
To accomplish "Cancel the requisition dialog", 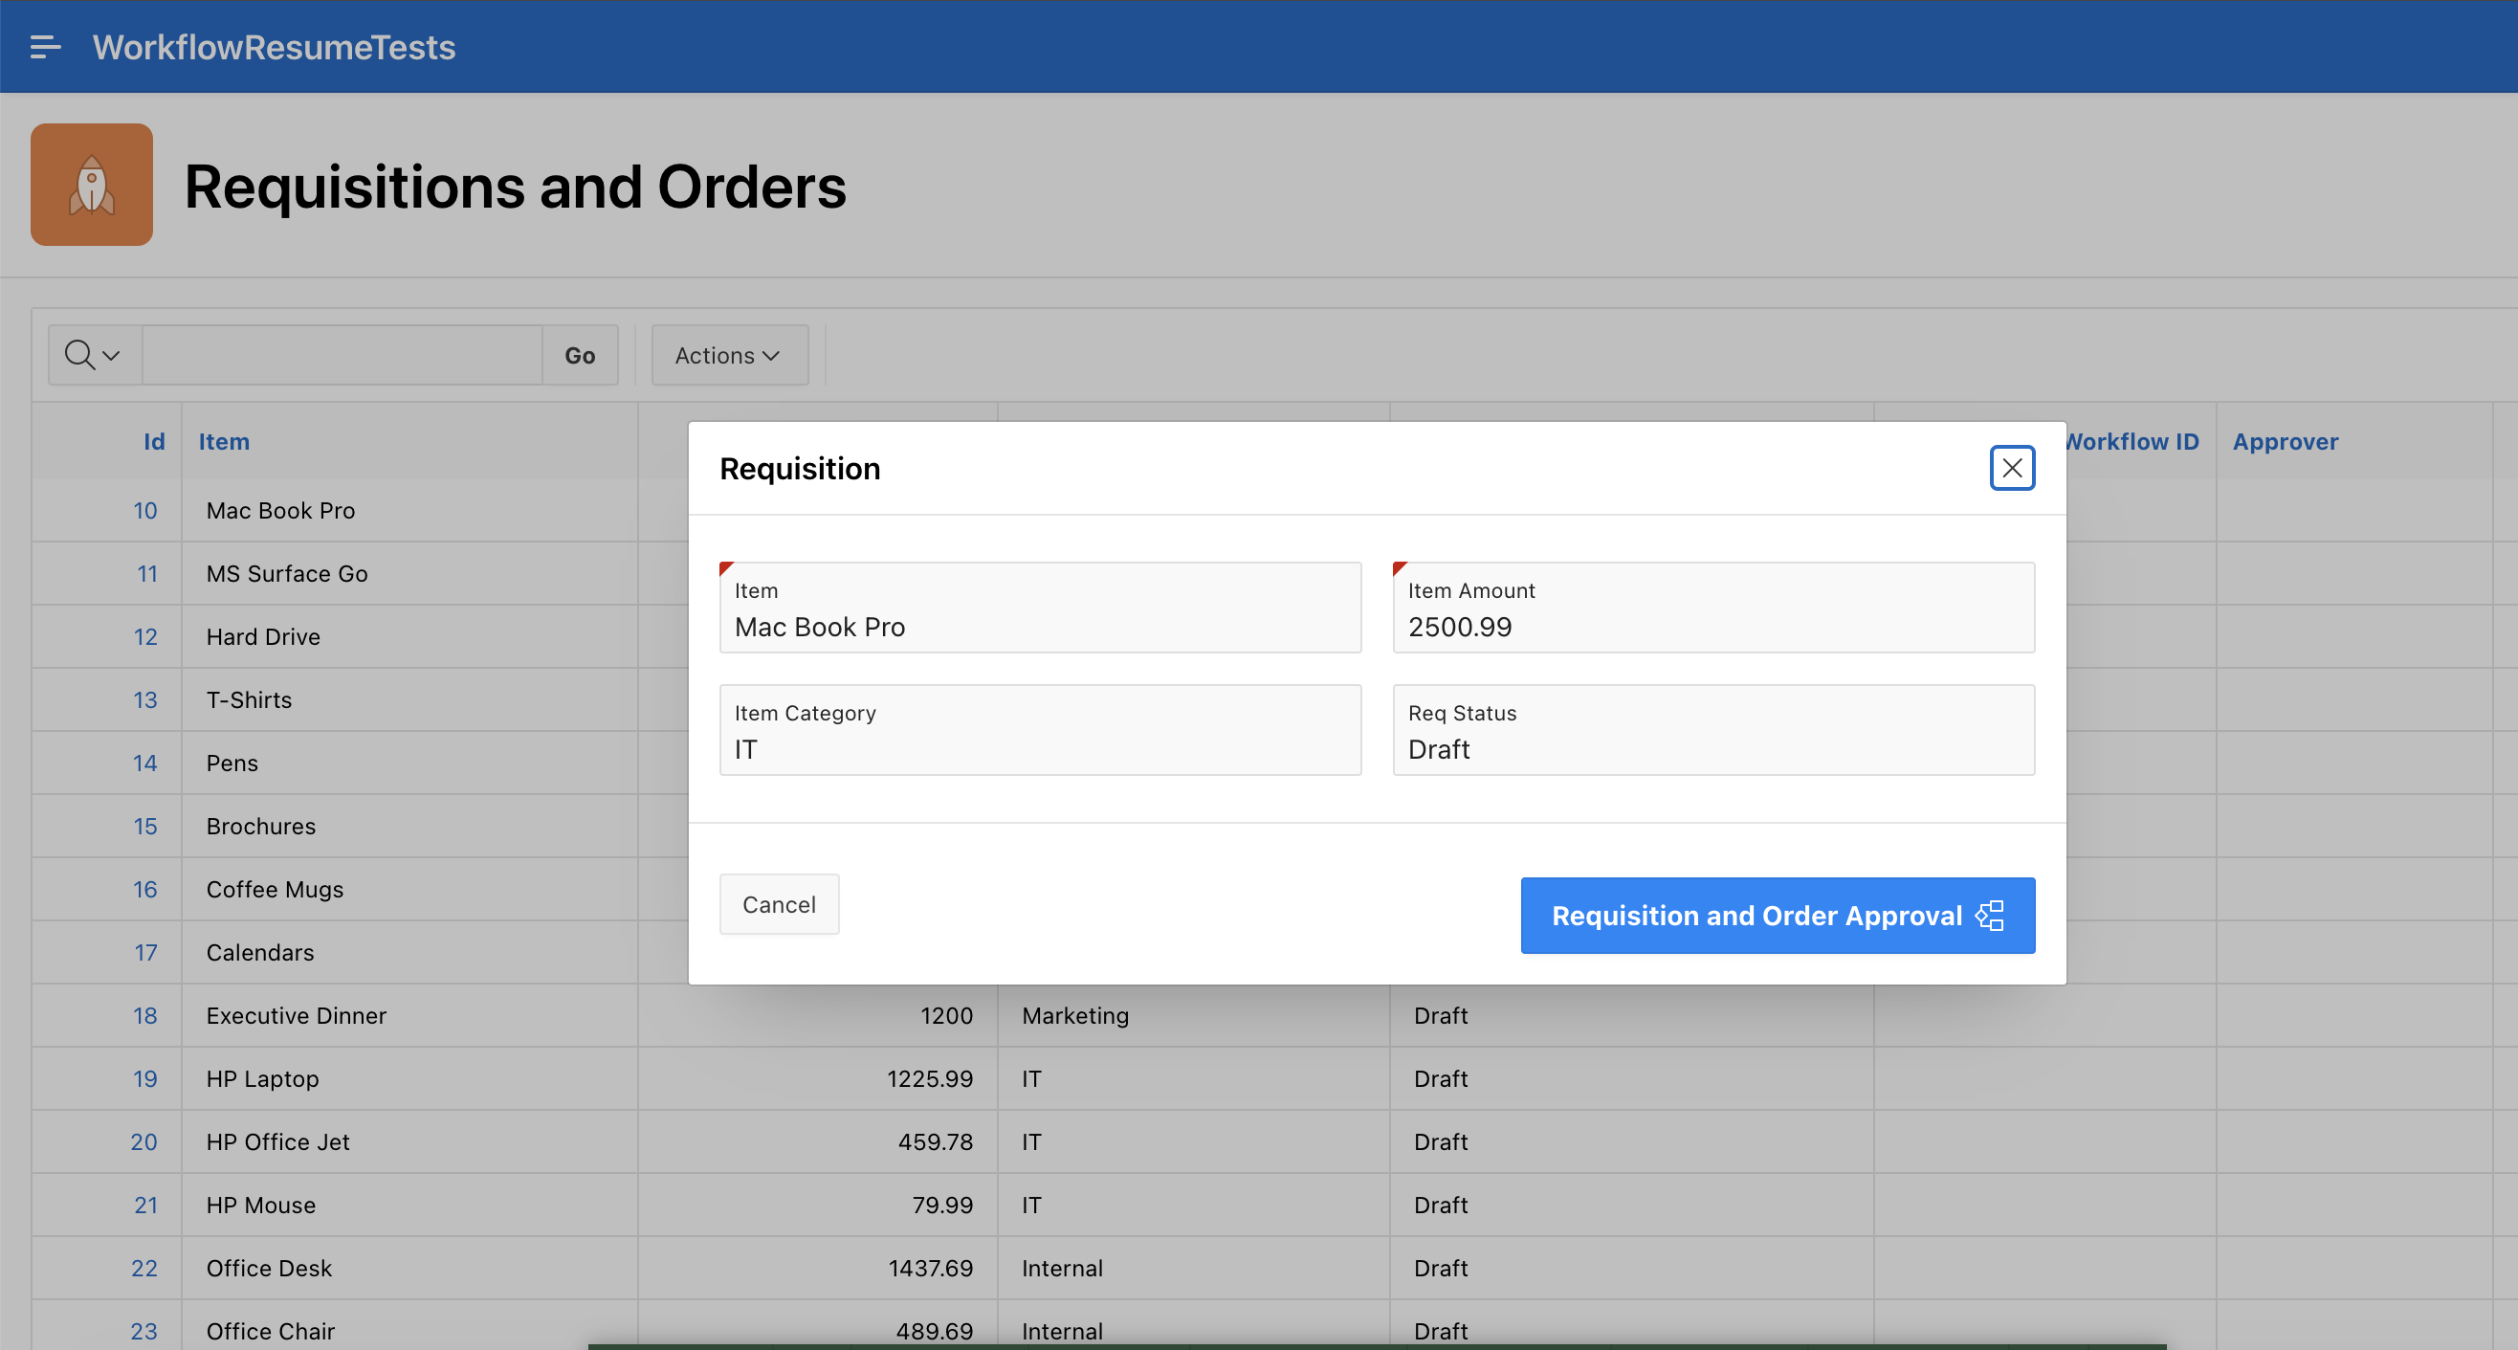I will 778,904.
